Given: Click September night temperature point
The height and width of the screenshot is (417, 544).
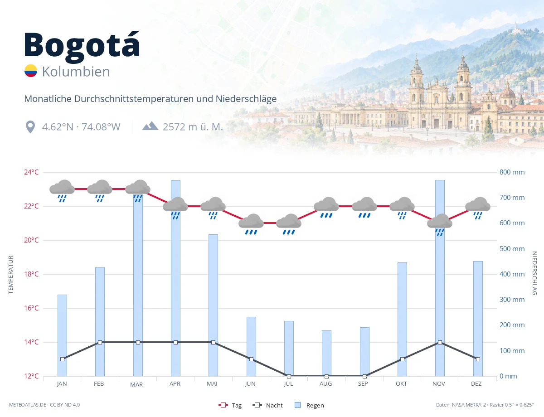Looking at the screenshot, I should 364,376.
